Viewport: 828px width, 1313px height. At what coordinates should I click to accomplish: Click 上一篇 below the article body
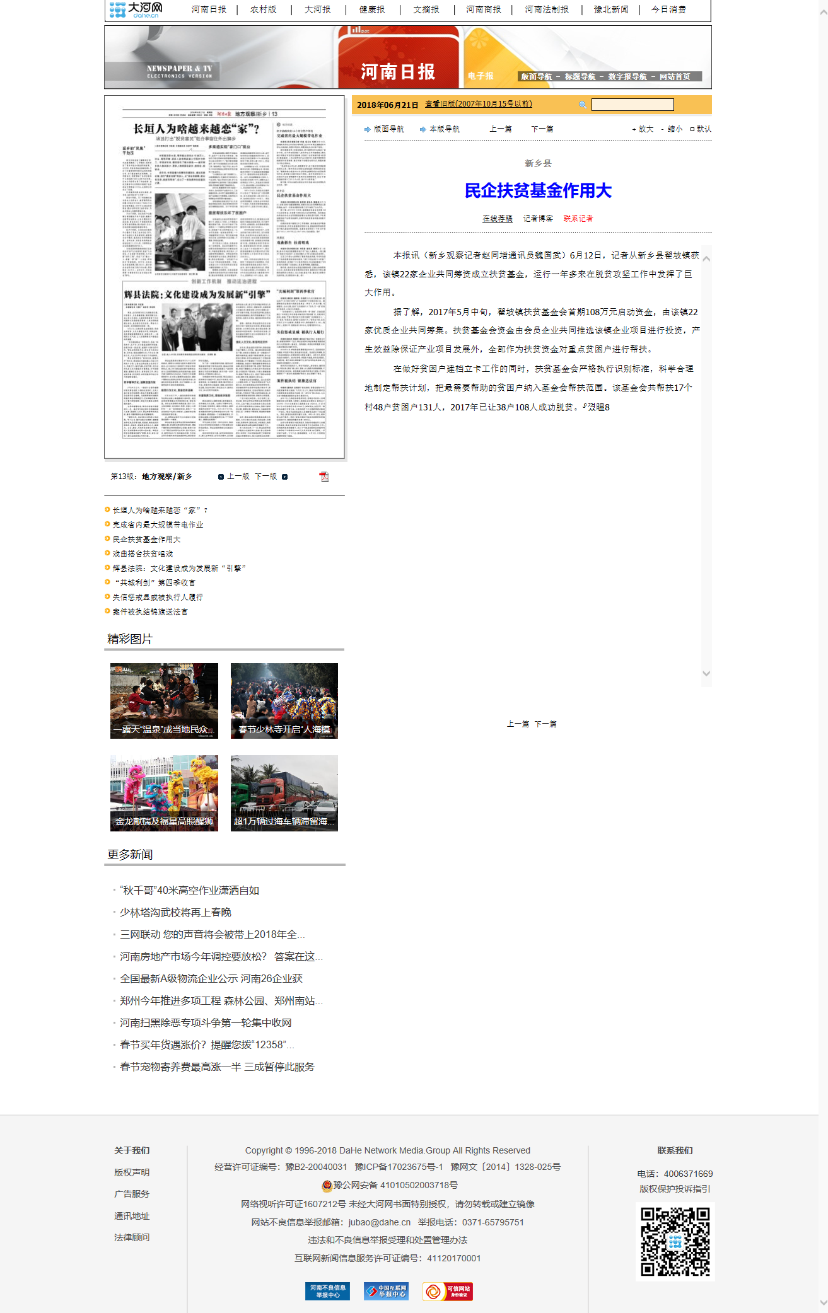pos(518,724)
